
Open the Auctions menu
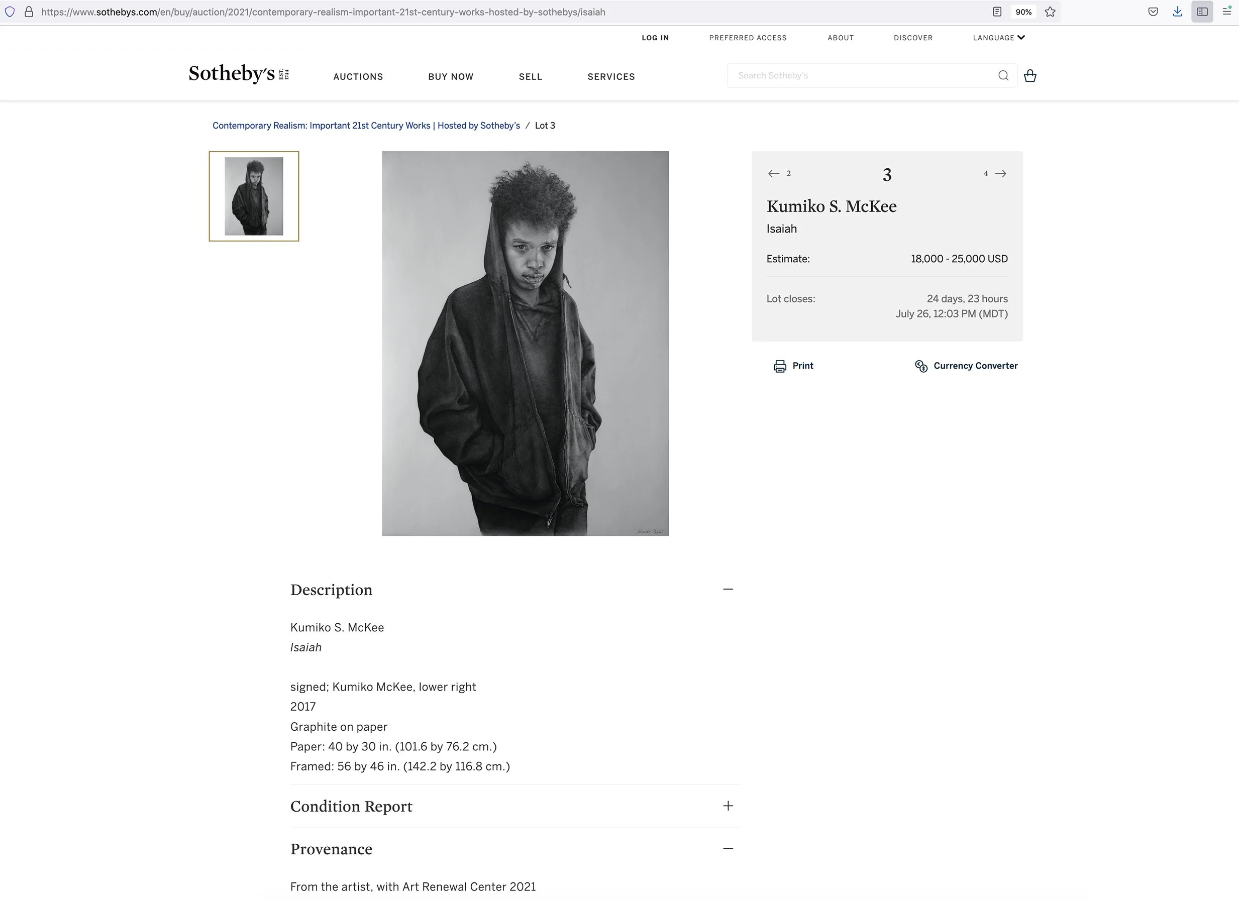(358, 76)
